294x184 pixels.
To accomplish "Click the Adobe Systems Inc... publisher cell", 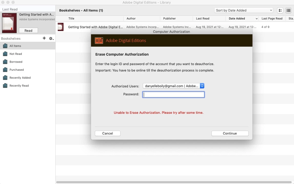I will pos(177,27).
